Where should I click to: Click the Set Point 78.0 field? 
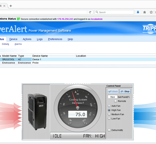pos(113,97)
